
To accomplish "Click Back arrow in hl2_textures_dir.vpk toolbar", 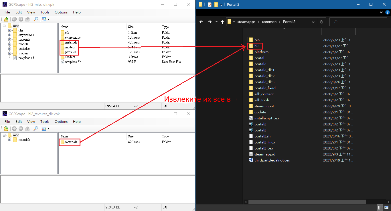I will click(x=14, y=129).
